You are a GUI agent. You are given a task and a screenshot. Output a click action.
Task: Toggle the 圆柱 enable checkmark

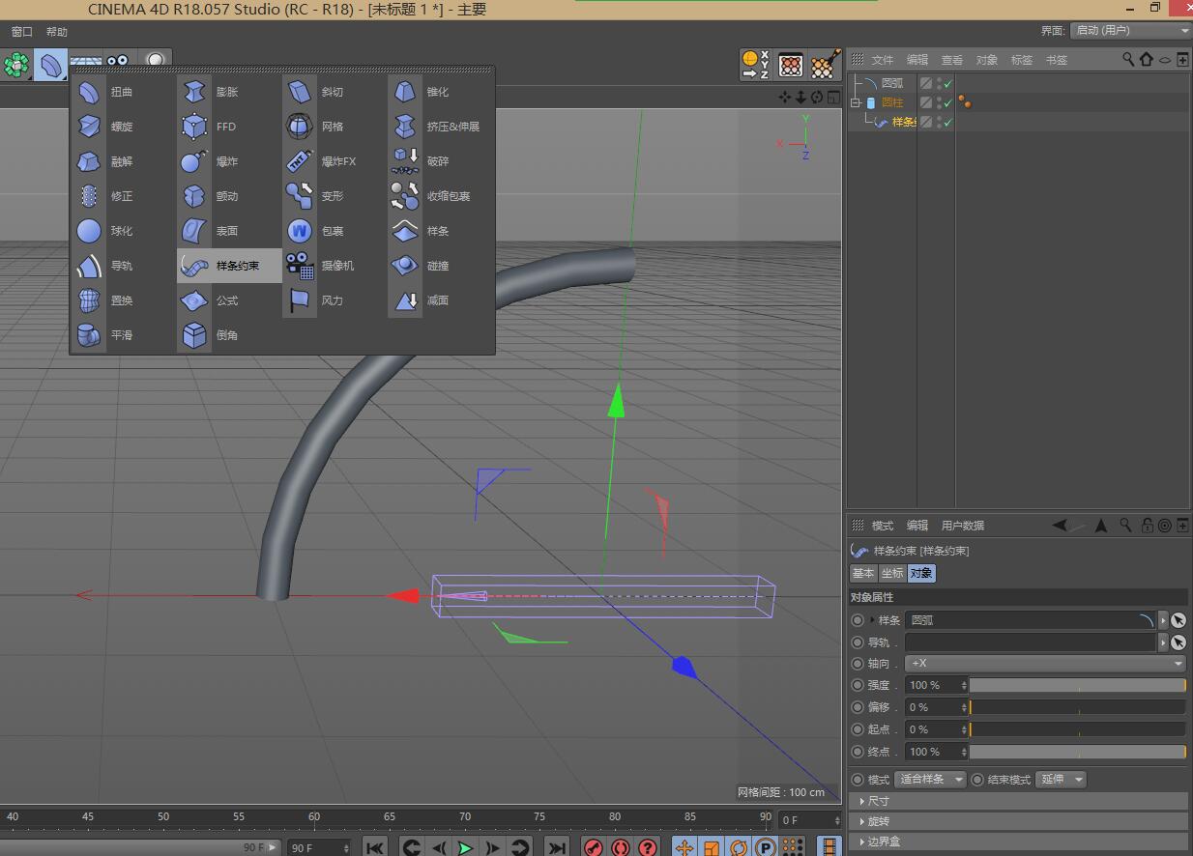click(x=948, y=102)
